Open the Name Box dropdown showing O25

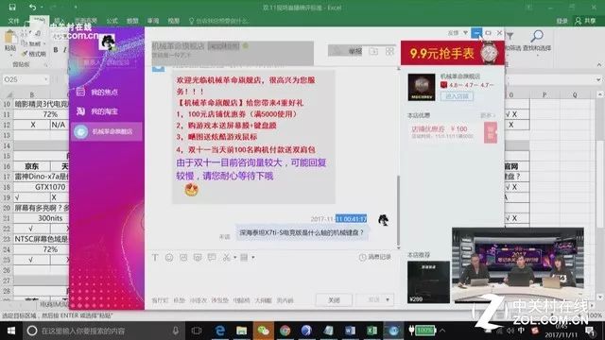click(46, 79)
